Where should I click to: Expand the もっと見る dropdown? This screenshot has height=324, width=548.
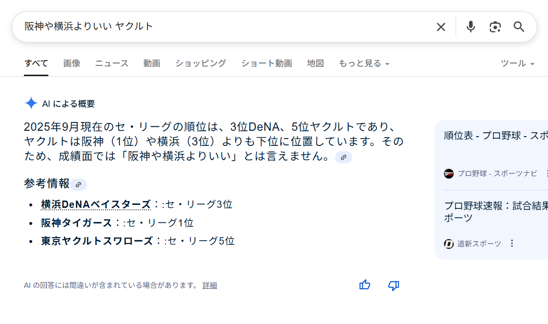click(x=364, y=63)
